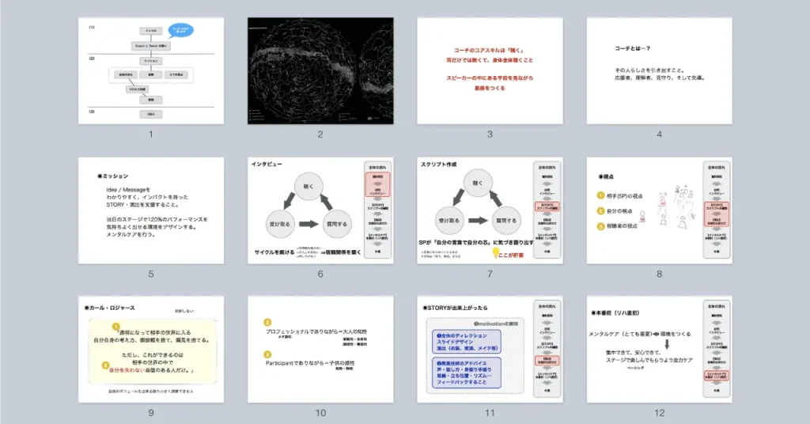Image resolution: width=810 pixels, height=424 pixels.
Task: Select the コーチとは…? slide
Action: (x=659, y=71)
